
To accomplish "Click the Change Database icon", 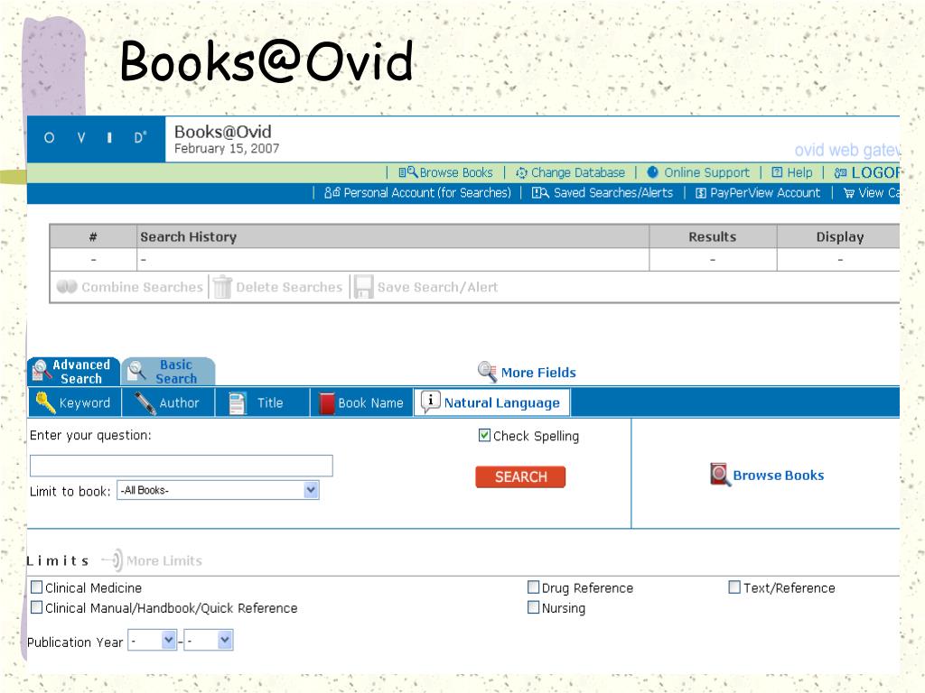I will (521, 172).
